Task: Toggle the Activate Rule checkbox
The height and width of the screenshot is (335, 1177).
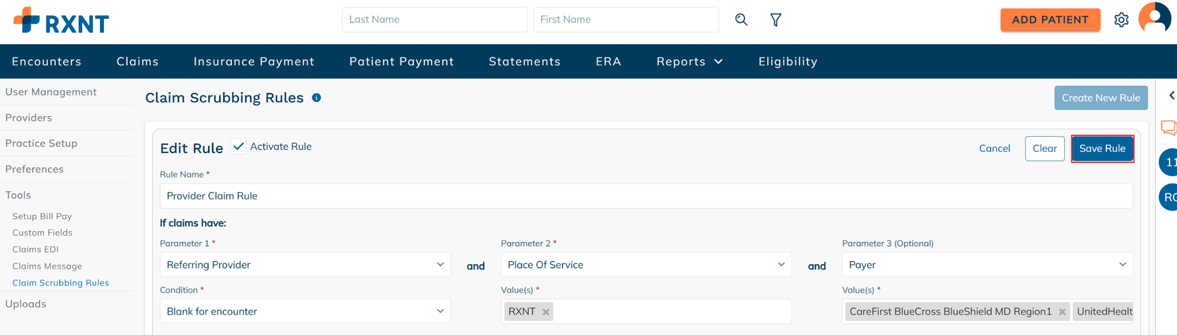Action: click(239, 147)
